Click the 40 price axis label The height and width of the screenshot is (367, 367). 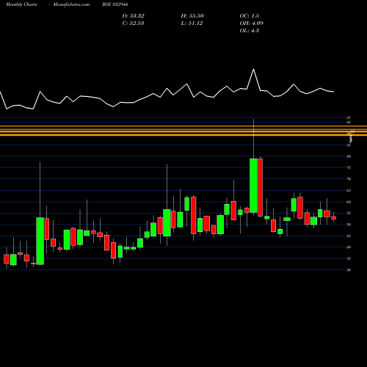349,247
